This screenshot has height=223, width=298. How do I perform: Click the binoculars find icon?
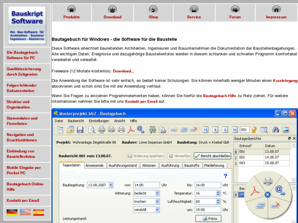pyautogui.click(x=275, y=130)
